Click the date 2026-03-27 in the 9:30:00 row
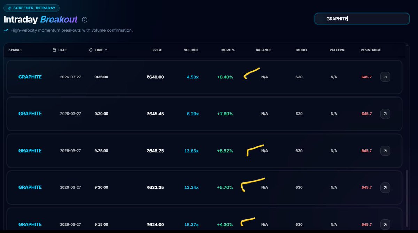This screenshot has width=418, height=233. pos(70,114)
